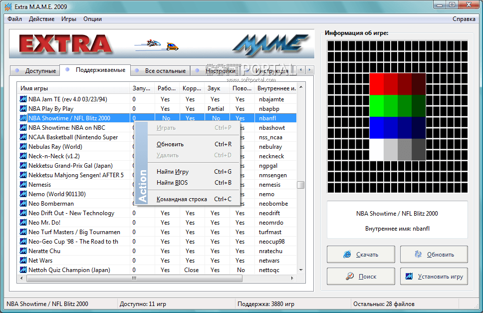This screenshot has width=483, height=313.
Task: Open the Настройки tab
Action: tap(216, 71)
